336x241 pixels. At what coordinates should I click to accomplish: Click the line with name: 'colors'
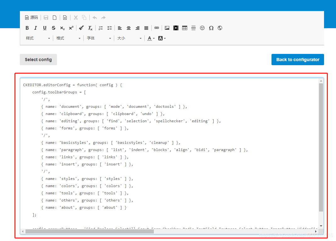tap(87, 186)
